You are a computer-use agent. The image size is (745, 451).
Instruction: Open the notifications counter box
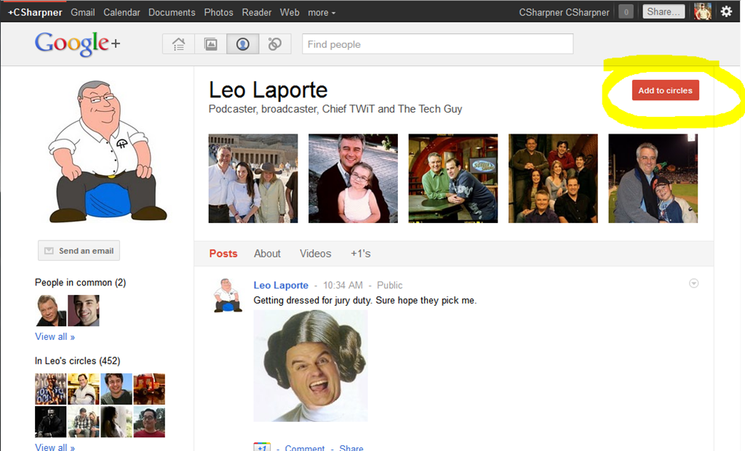pyautogui.click(x=626, y=12)
